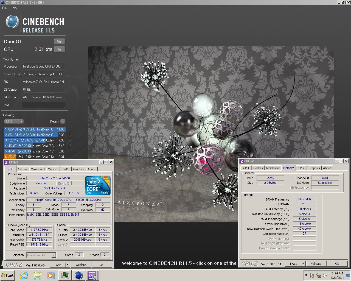The width and height of the screenshot is (351, 281).
Task: Click the Core Voltage value 1.768 V
Action: coord(74,193)
